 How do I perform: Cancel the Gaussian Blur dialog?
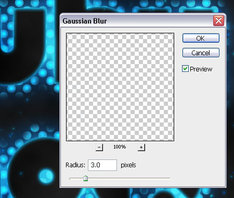(201, 53)
